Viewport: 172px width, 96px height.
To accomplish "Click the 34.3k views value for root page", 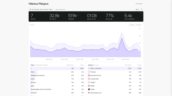I will [82, 69].
